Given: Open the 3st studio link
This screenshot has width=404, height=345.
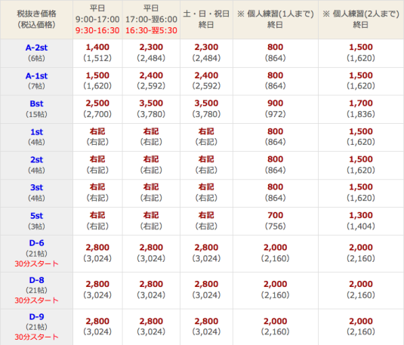Looking at the screenshot, I should 36,187.
